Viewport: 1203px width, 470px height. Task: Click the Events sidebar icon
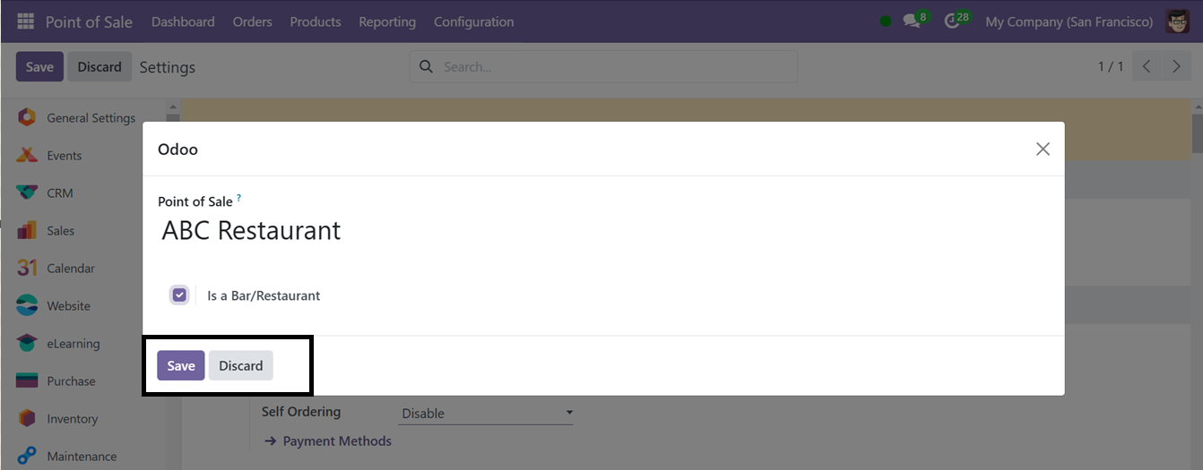[27, 155]
